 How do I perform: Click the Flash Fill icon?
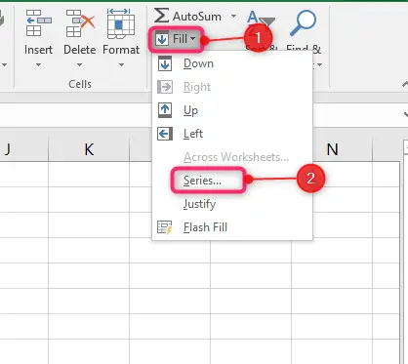pos(164,227)
